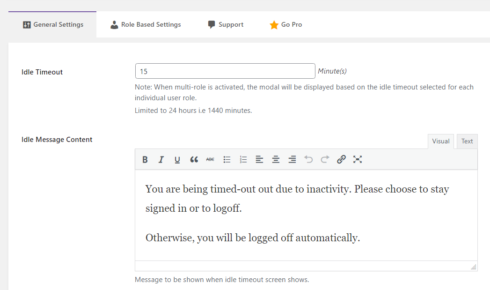The image size is (490, 290).
Task: Create a numbered list
Action: 243,159
